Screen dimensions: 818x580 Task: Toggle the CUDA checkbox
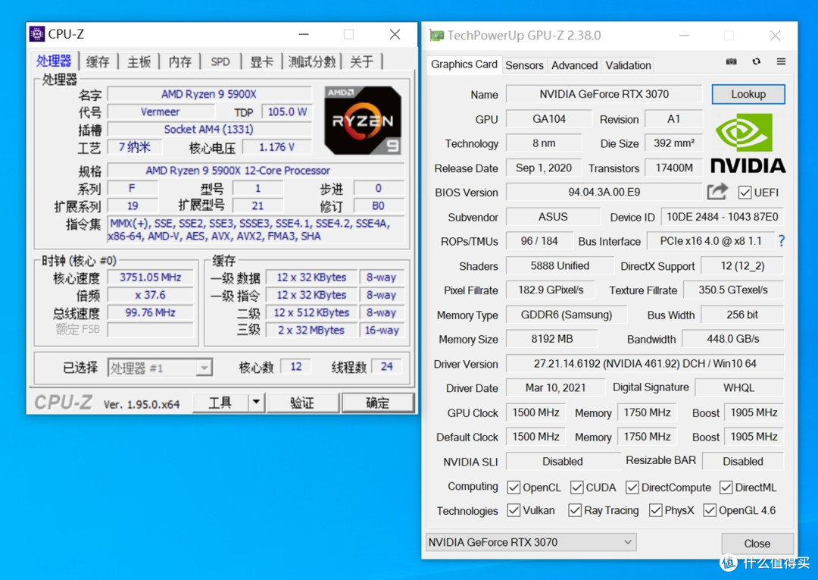tap(576, 487)
